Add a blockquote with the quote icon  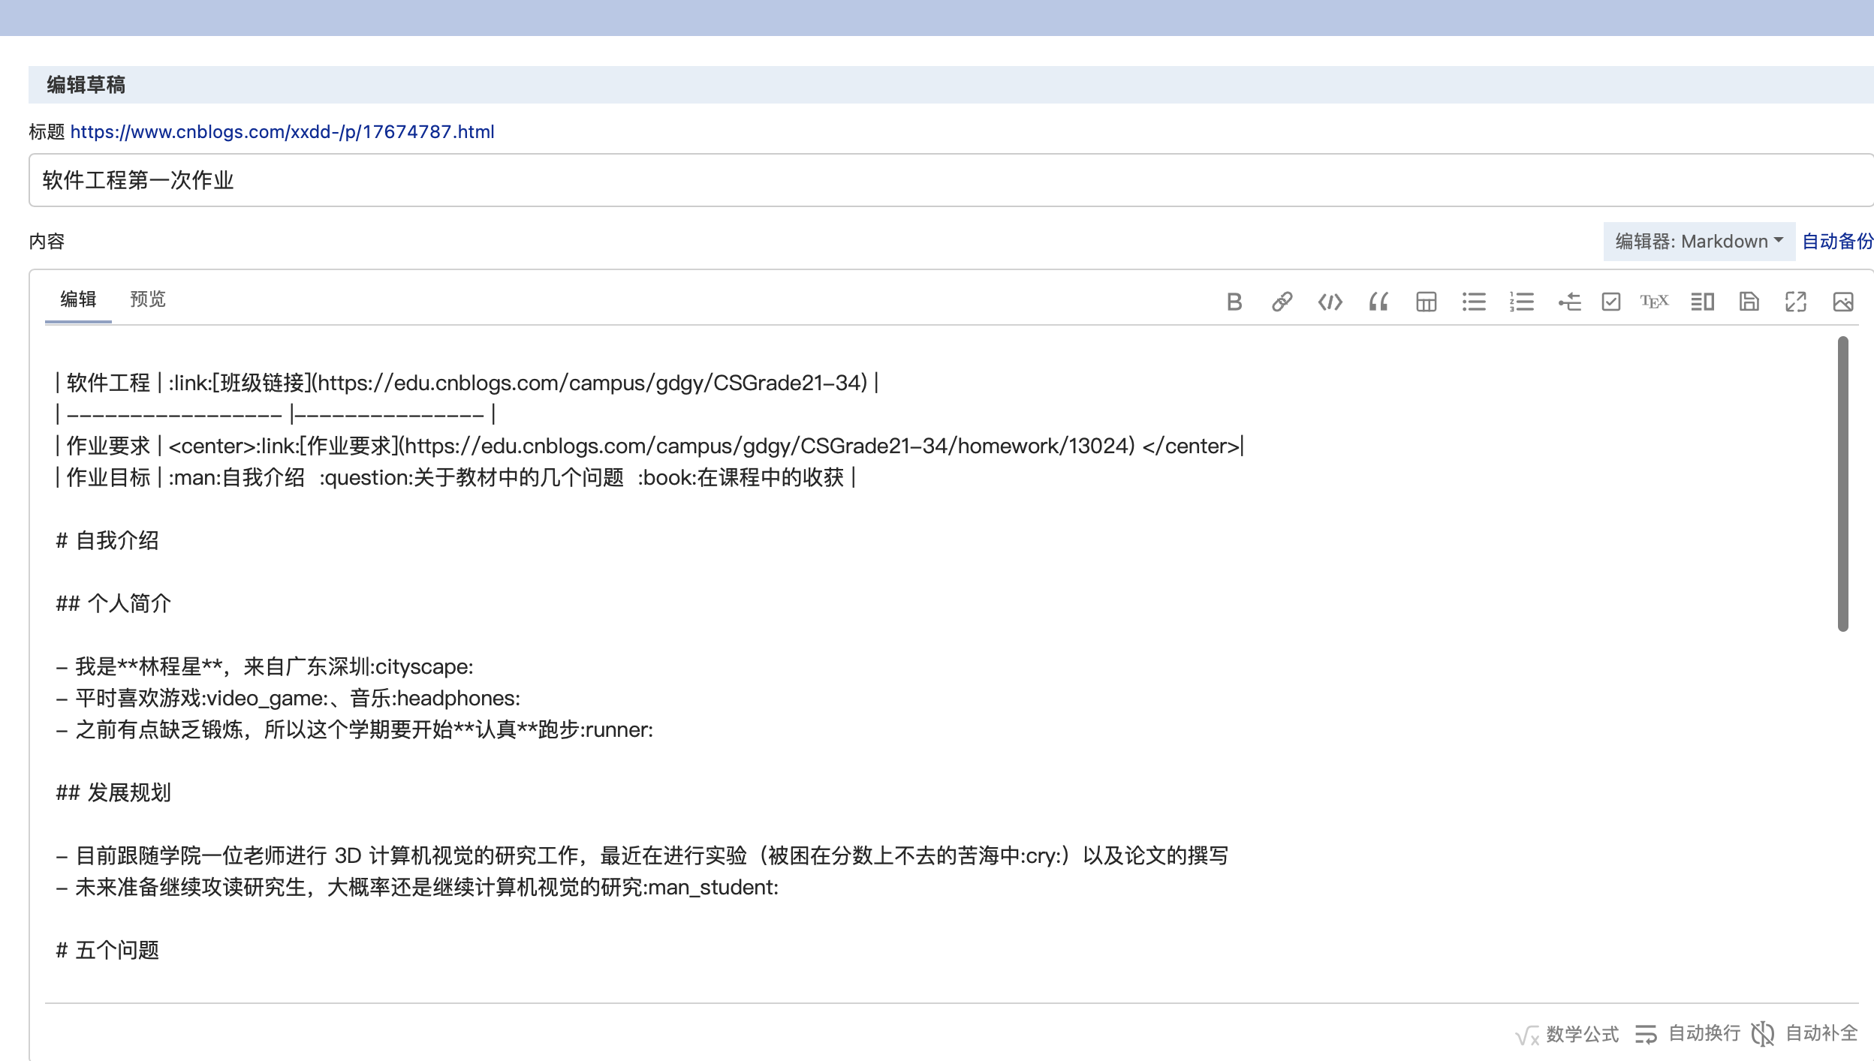click(1378, 302)
